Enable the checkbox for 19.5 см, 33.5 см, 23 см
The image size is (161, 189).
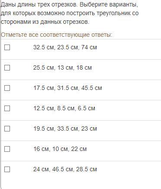tap(7, 128)
